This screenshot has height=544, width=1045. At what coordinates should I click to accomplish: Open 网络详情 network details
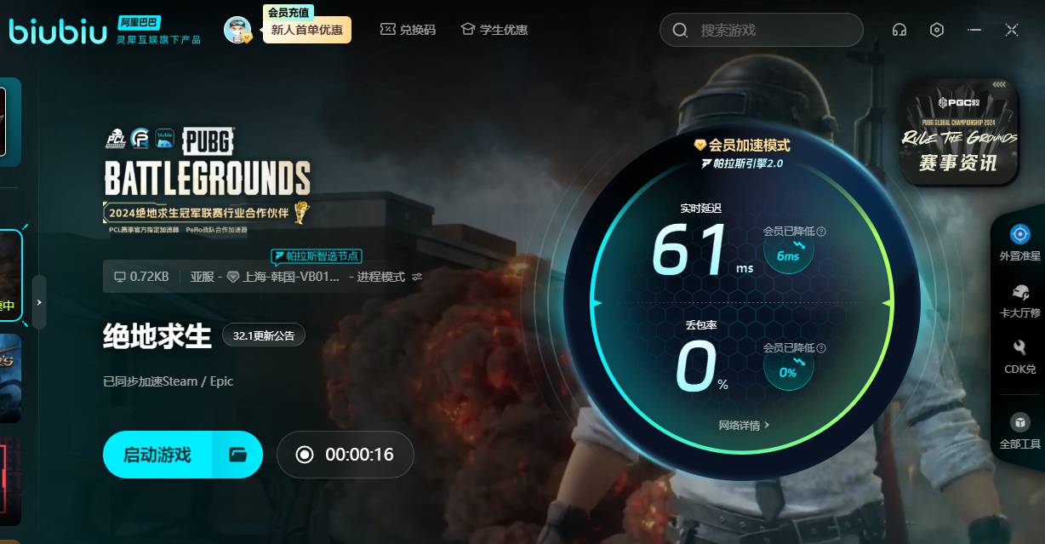pyautogui.click(x=745, y=425)
